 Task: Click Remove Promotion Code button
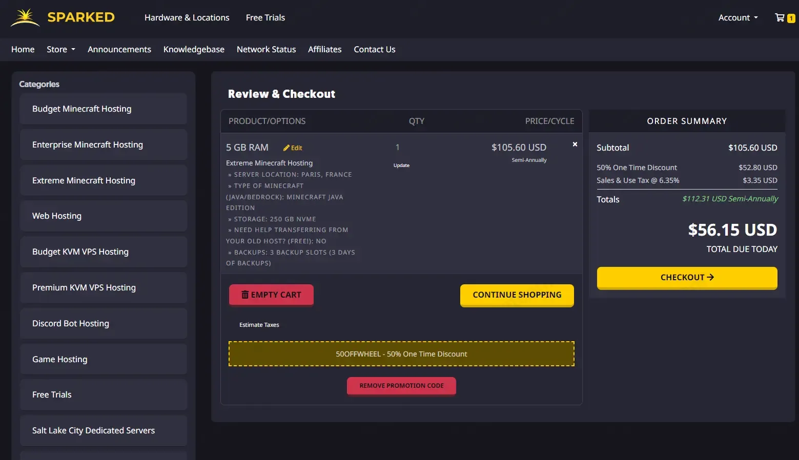point(401,386)
